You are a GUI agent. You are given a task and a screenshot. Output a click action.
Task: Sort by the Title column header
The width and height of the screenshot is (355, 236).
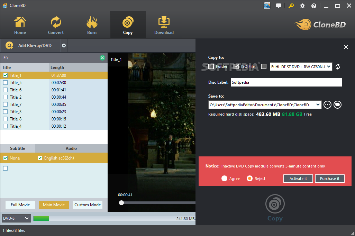click(25, 67)
